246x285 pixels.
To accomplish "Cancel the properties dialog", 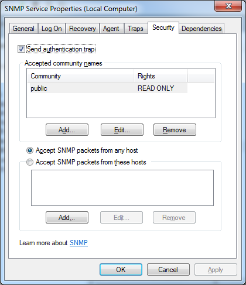I will (168, 270).
